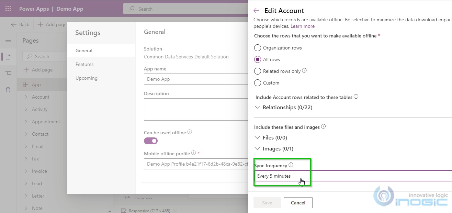Click the hamburger menu icon in left rail
Screen dimensions: 452x213
8,41
